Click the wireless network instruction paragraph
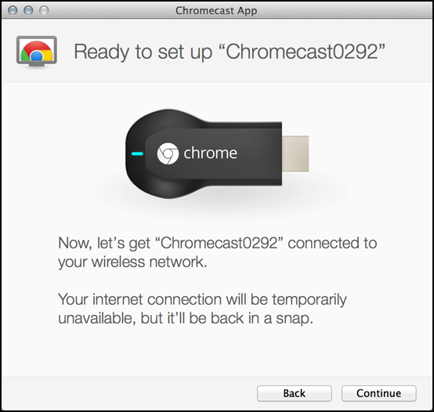Image resolution: width=434 pixels, height=412 pixels. [x=218, y=252]
